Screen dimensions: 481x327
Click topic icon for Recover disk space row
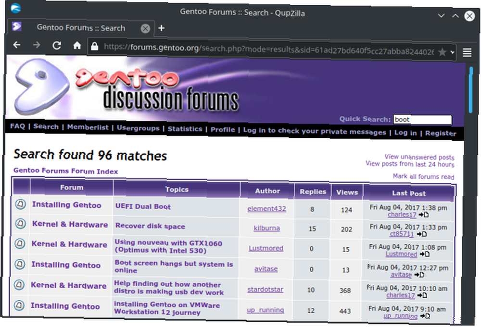[21, 223]
